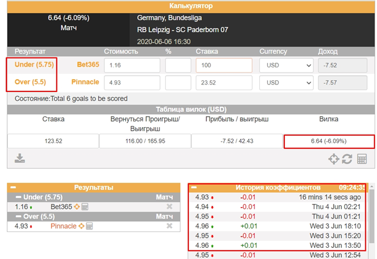Image resolution: width=377 pixels, height=259 pixels.
Task: Collapse the История коэффициентов panel
Action: [x=195, y=188]
